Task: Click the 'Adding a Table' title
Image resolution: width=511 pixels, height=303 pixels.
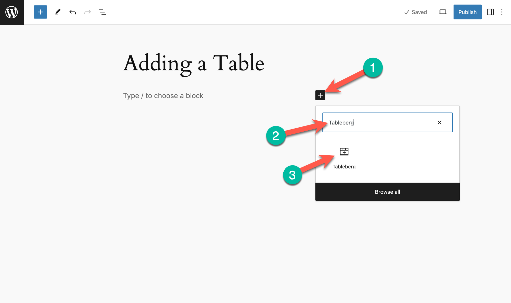Action: pyautogui.click(x=193, y=64)
